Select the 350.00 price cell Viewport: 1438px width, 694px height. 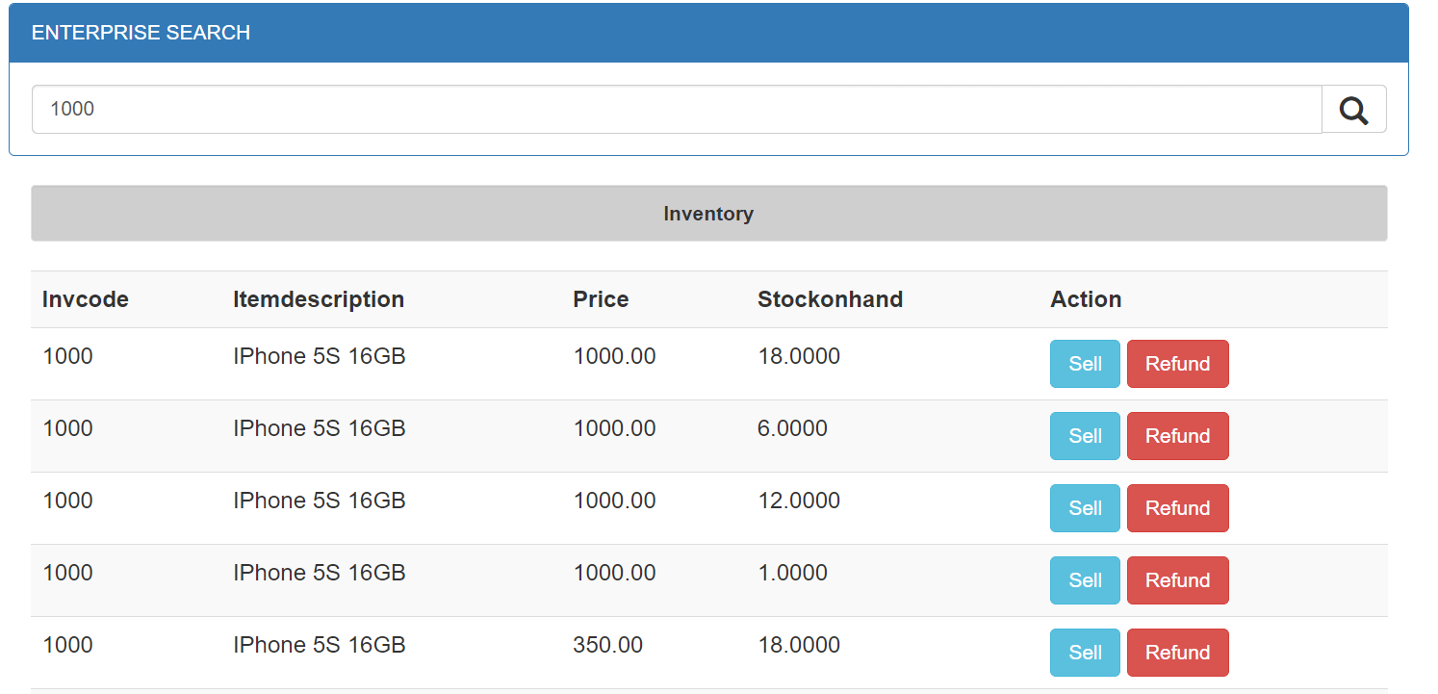pos(608,645)
